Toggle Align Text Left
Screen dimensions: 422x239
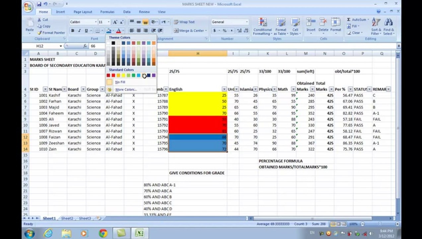click(132, 31)
